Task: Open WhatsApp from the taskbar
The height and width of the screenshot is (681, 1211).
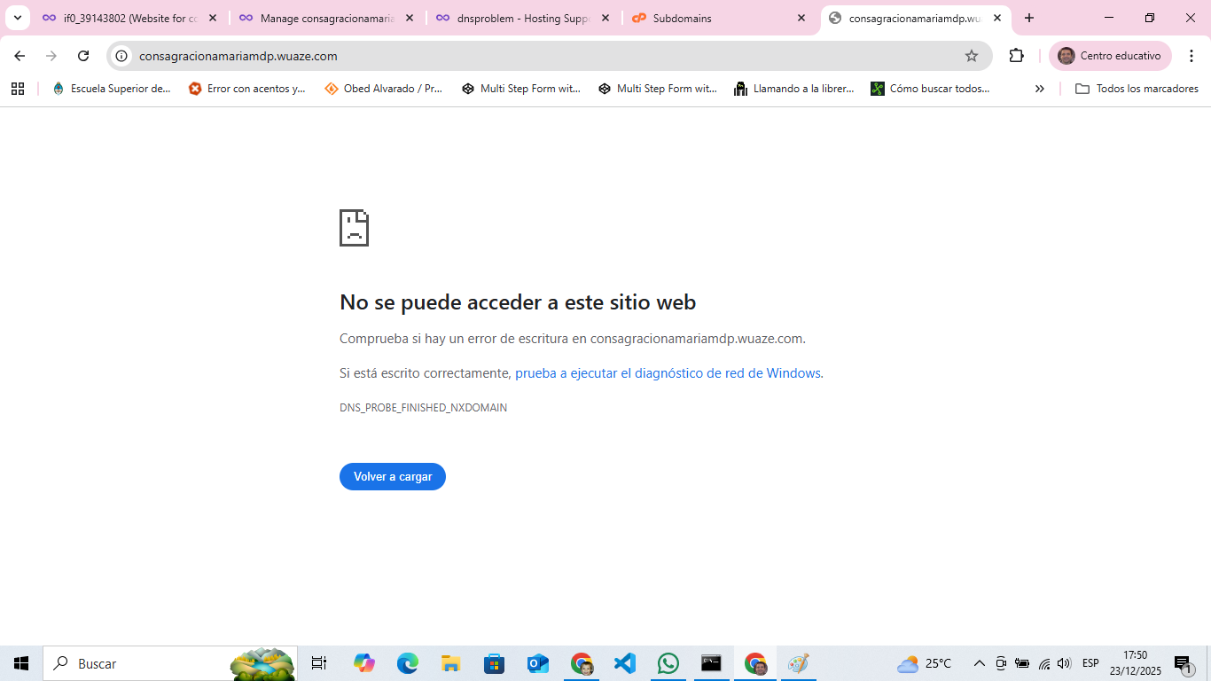Action: click(x=668, y=663)
